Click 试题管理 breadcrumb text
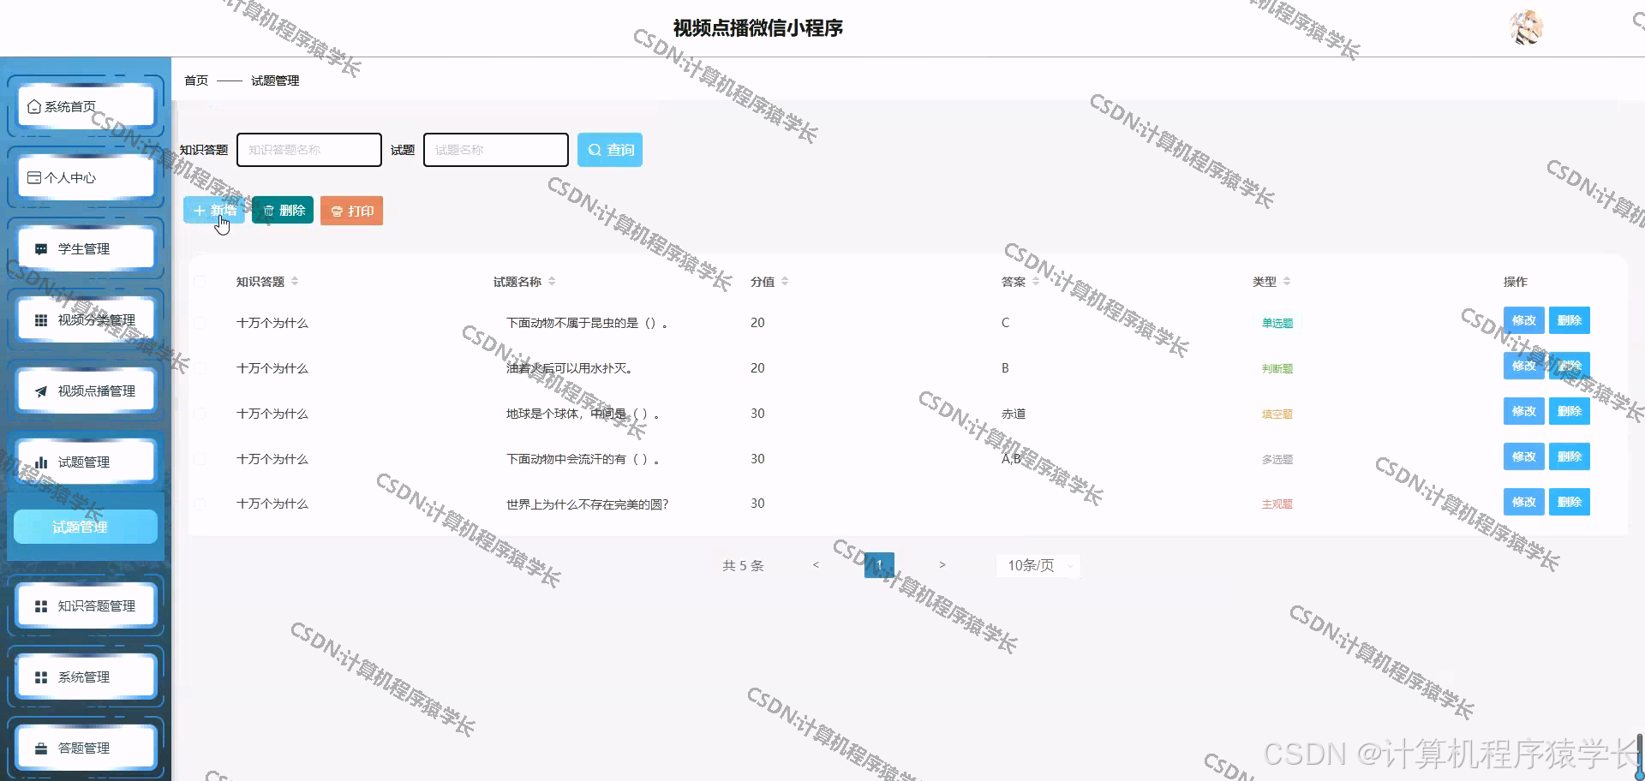The height and width of the screenshot is (781, 1645). tap(275, 80)
